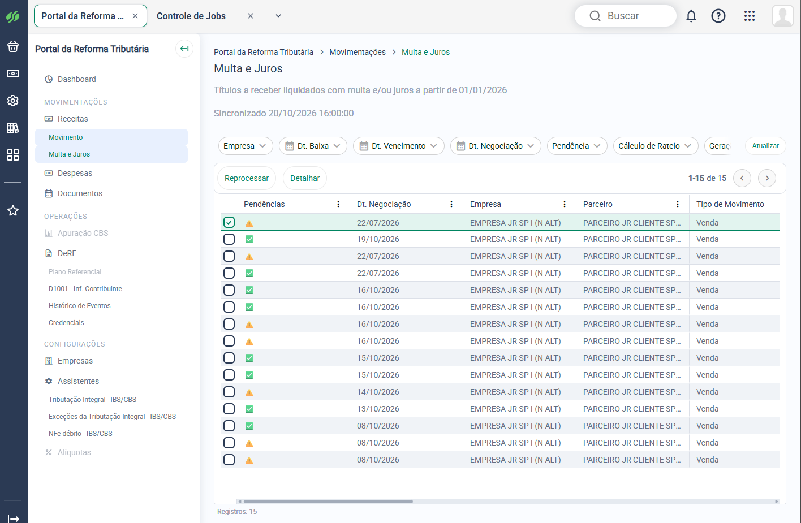801x523 pixels.
Task: Click the books library icon in left rail
Action: click(13, 128)
